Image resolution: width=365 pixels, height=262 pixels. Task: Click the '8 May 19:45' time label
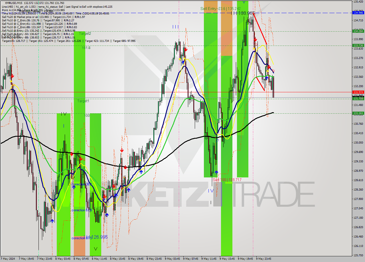click(x=136, y=259)
